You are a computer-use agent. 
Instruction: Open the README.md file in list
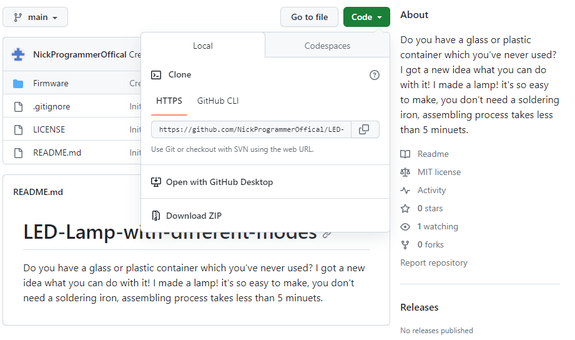coord(57,152)
